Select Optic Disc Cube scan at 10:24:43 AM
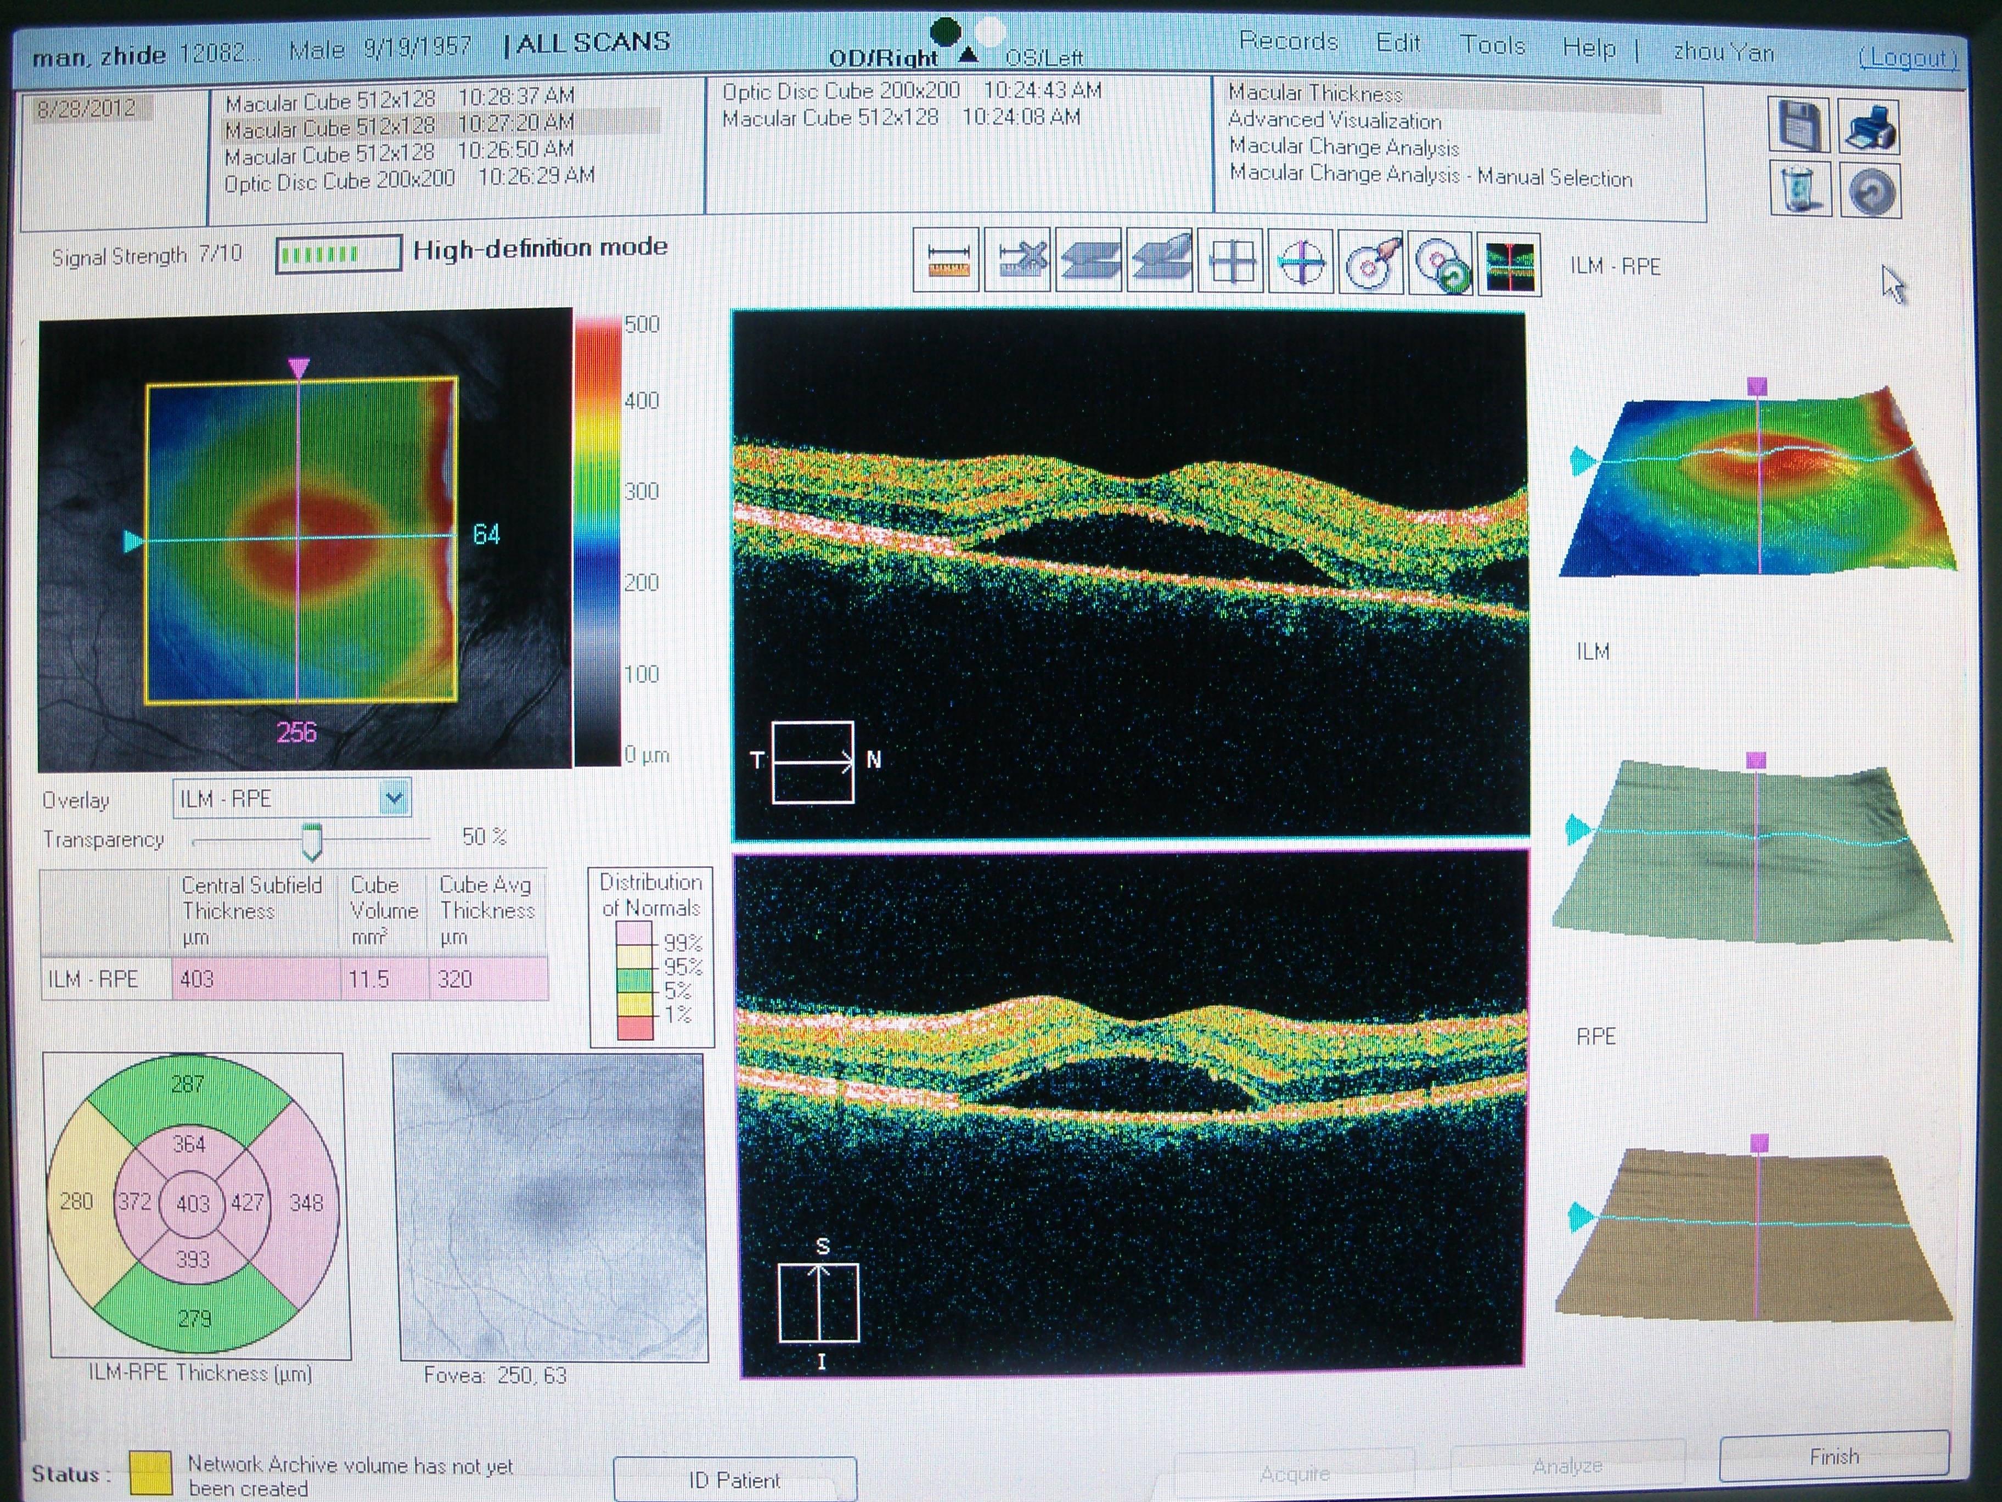The height and width of the screenshot is (1502, 2002). coord(912,91)
